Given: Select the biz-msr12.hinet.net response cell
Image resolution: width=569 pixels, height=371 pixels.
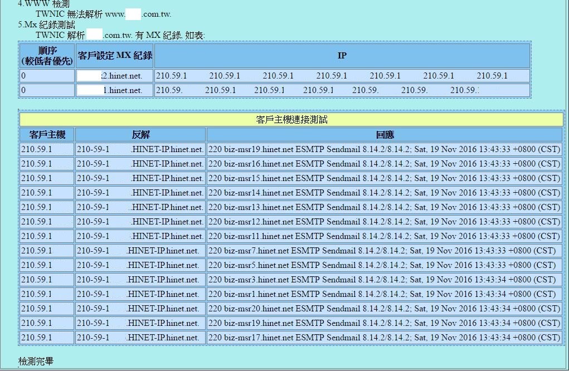Looking at the screenshot, I should [x=385, y=222].
